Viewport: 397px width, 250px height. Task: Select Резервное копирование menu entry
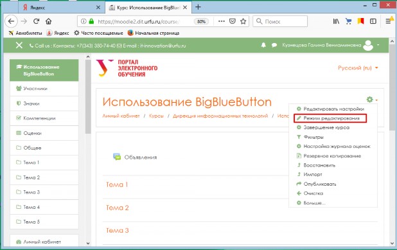pos(332,156)
